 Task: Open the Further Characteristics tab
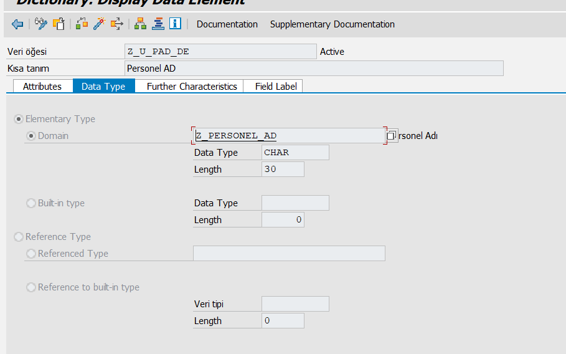point(192,87)
